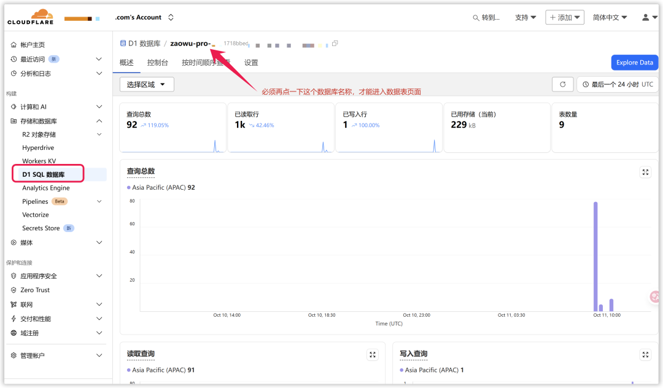Open Vectorize in sidebar

tap(36, 215)
